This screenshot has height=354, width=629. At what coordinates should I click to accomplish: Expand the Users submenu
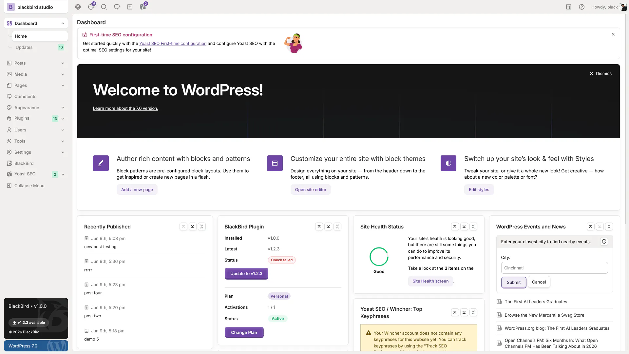(63, 130)
